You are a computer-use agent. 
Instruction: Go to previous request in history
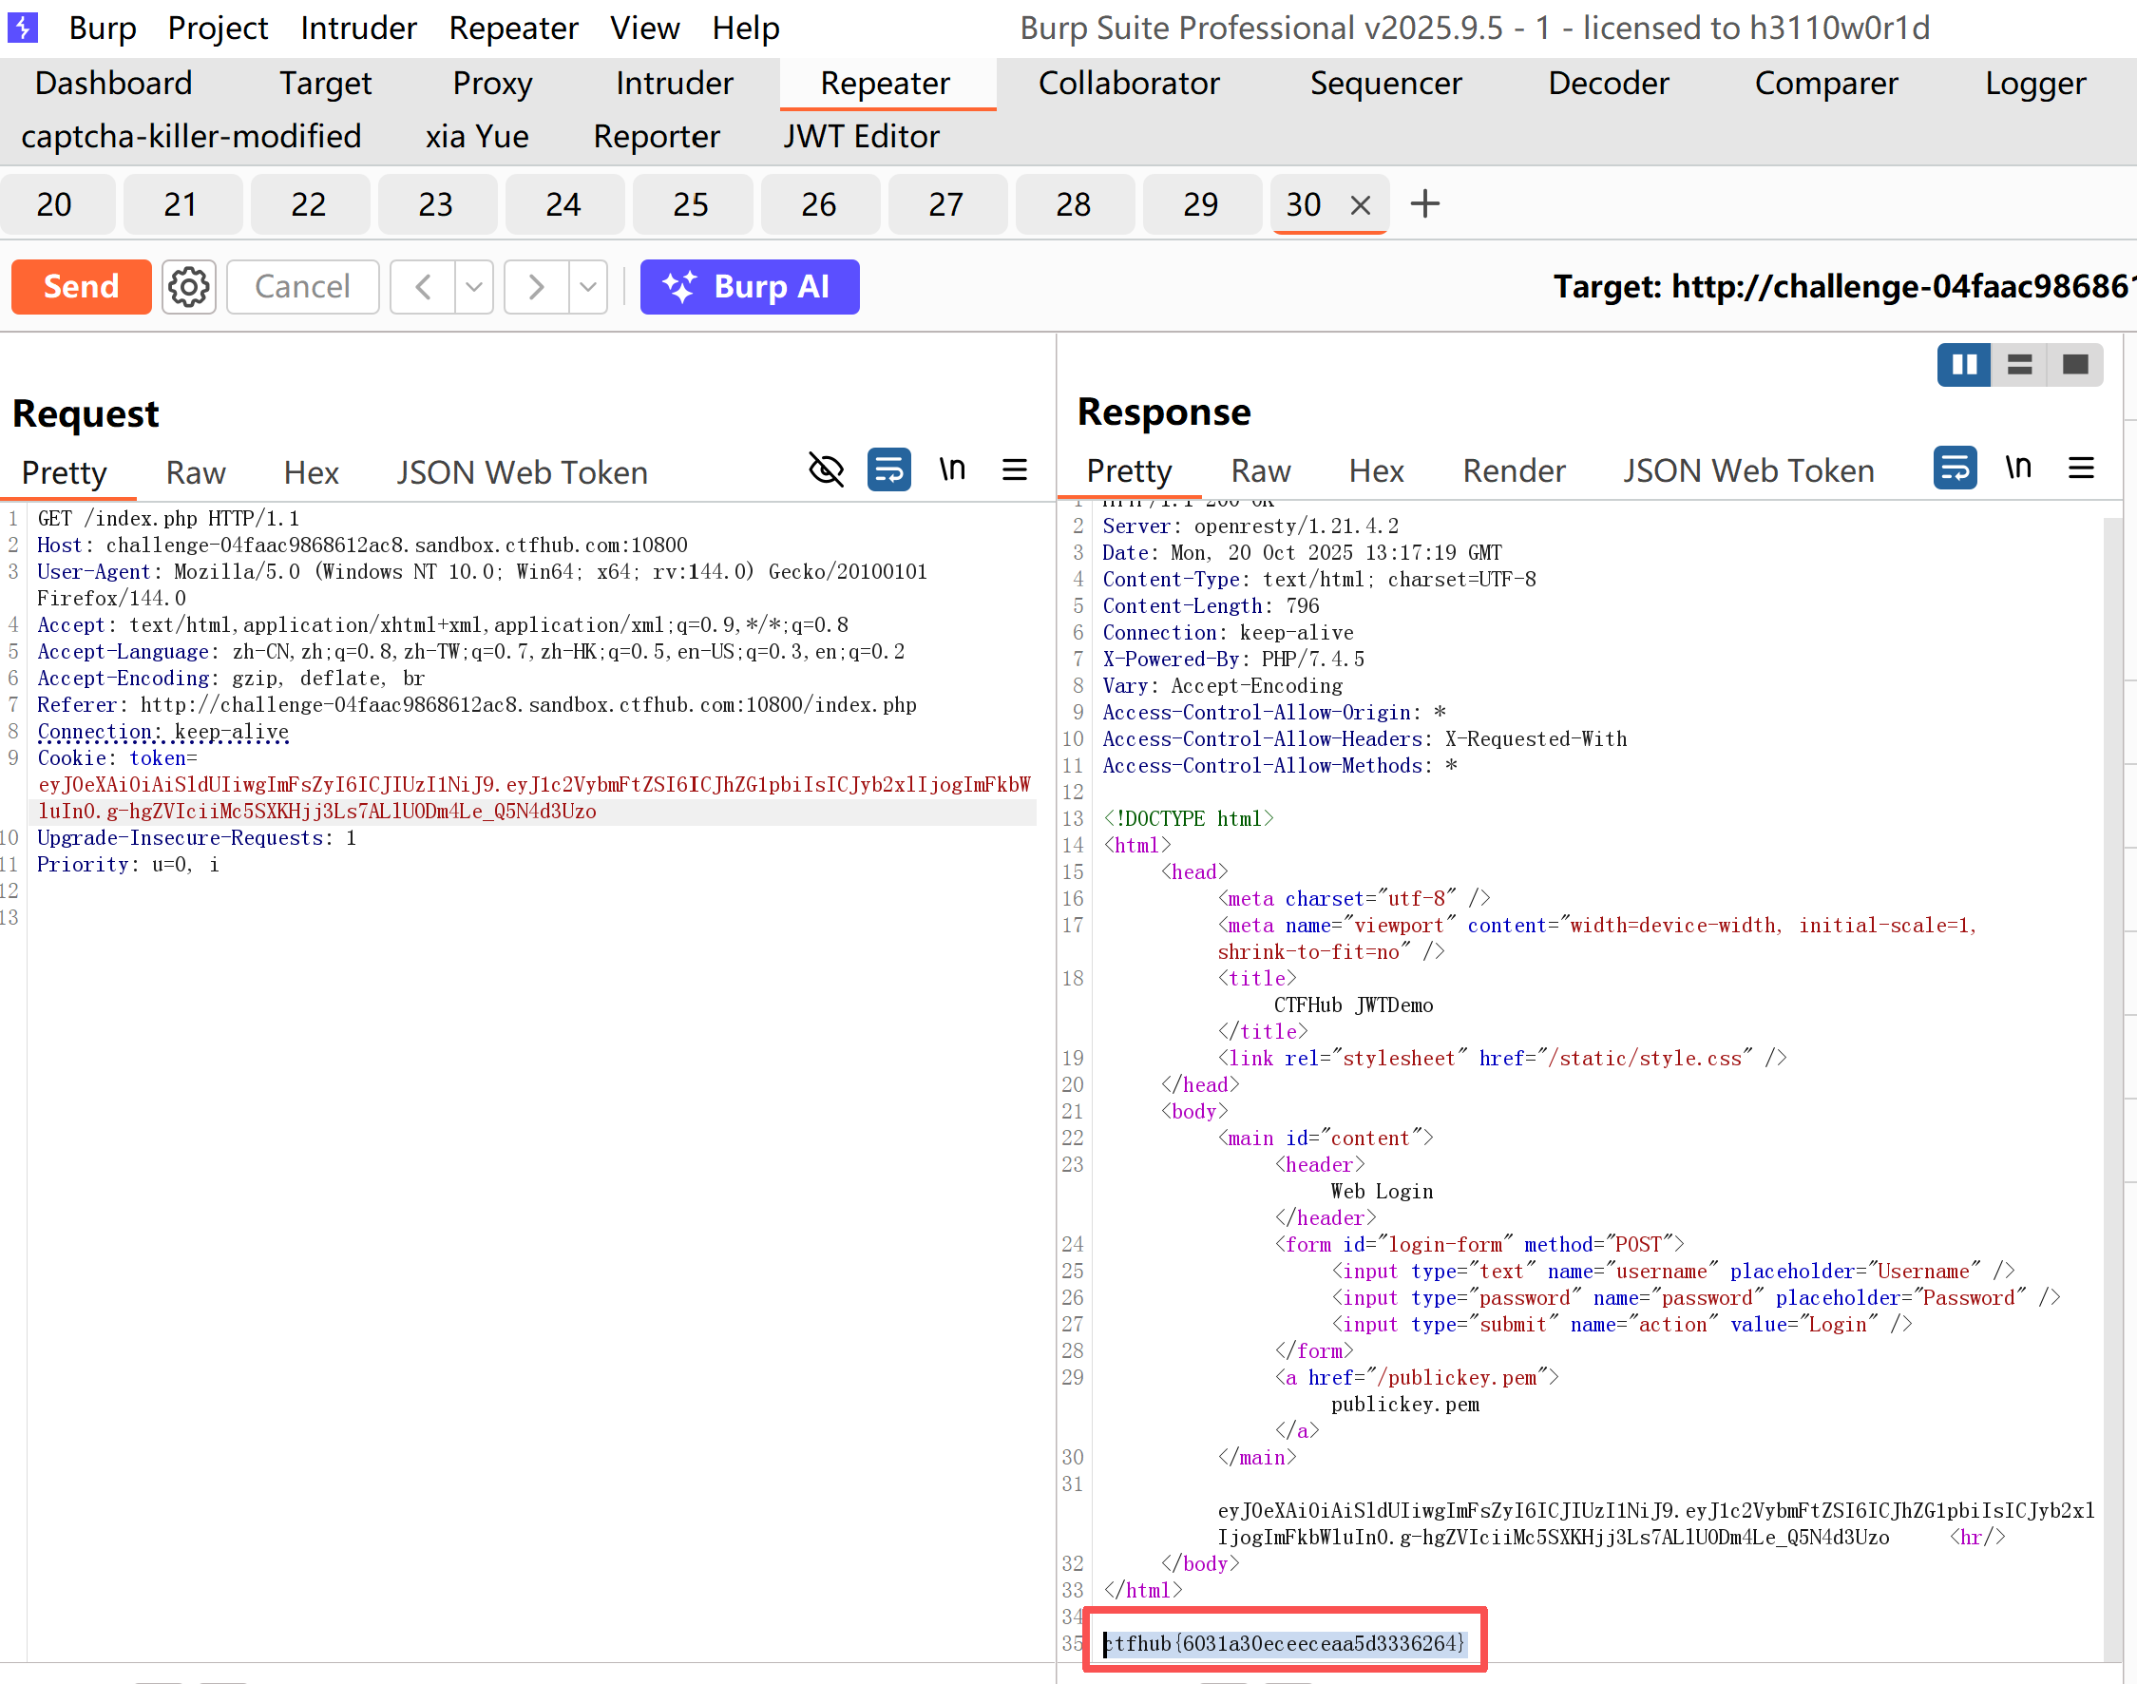point(424,287)
